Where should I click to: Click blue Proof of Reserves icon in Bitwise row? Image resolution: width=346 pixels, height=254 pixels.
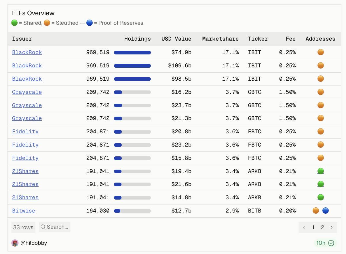click(325, 211)
